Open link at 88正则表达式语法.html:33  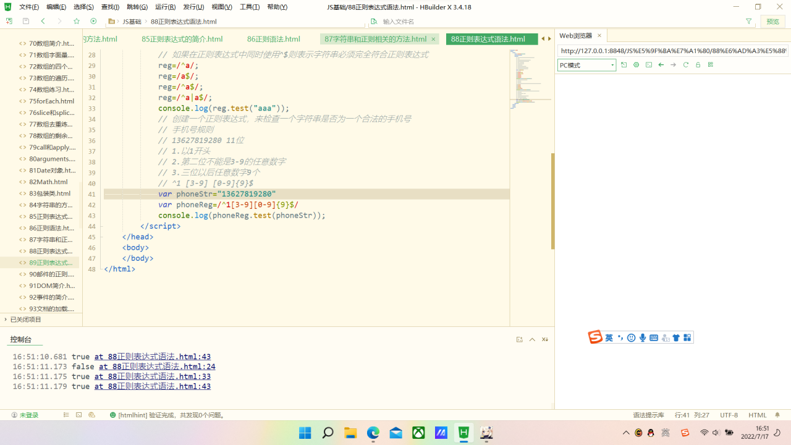point(153,376)
